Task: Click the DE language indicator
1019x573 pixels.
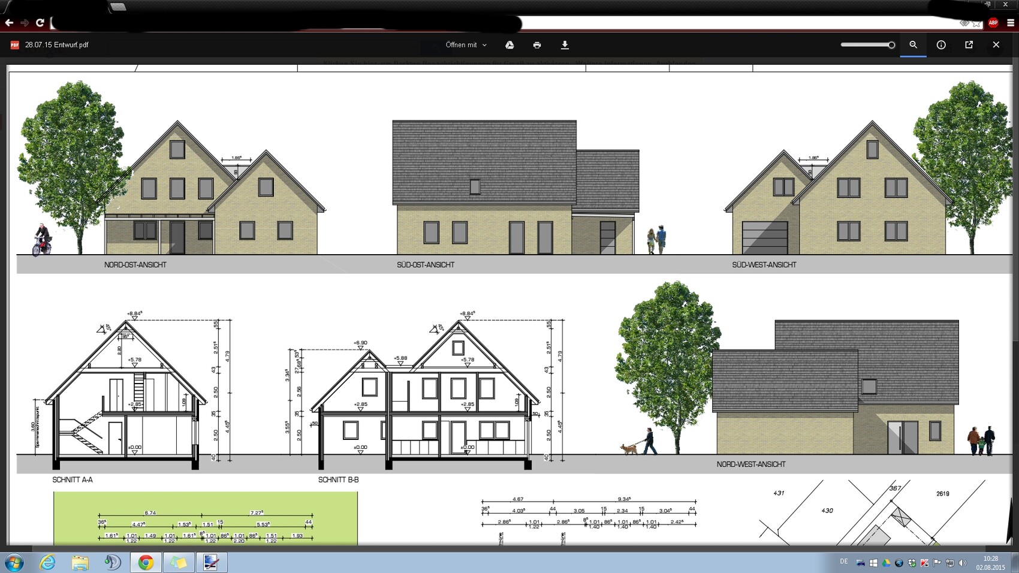Action: coord(844,562)
